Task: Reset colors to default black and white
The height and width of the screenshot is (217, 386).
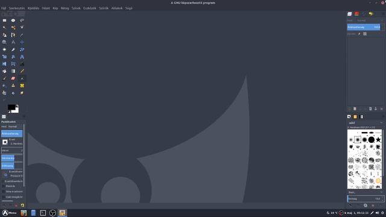Action: click(9, 112)
